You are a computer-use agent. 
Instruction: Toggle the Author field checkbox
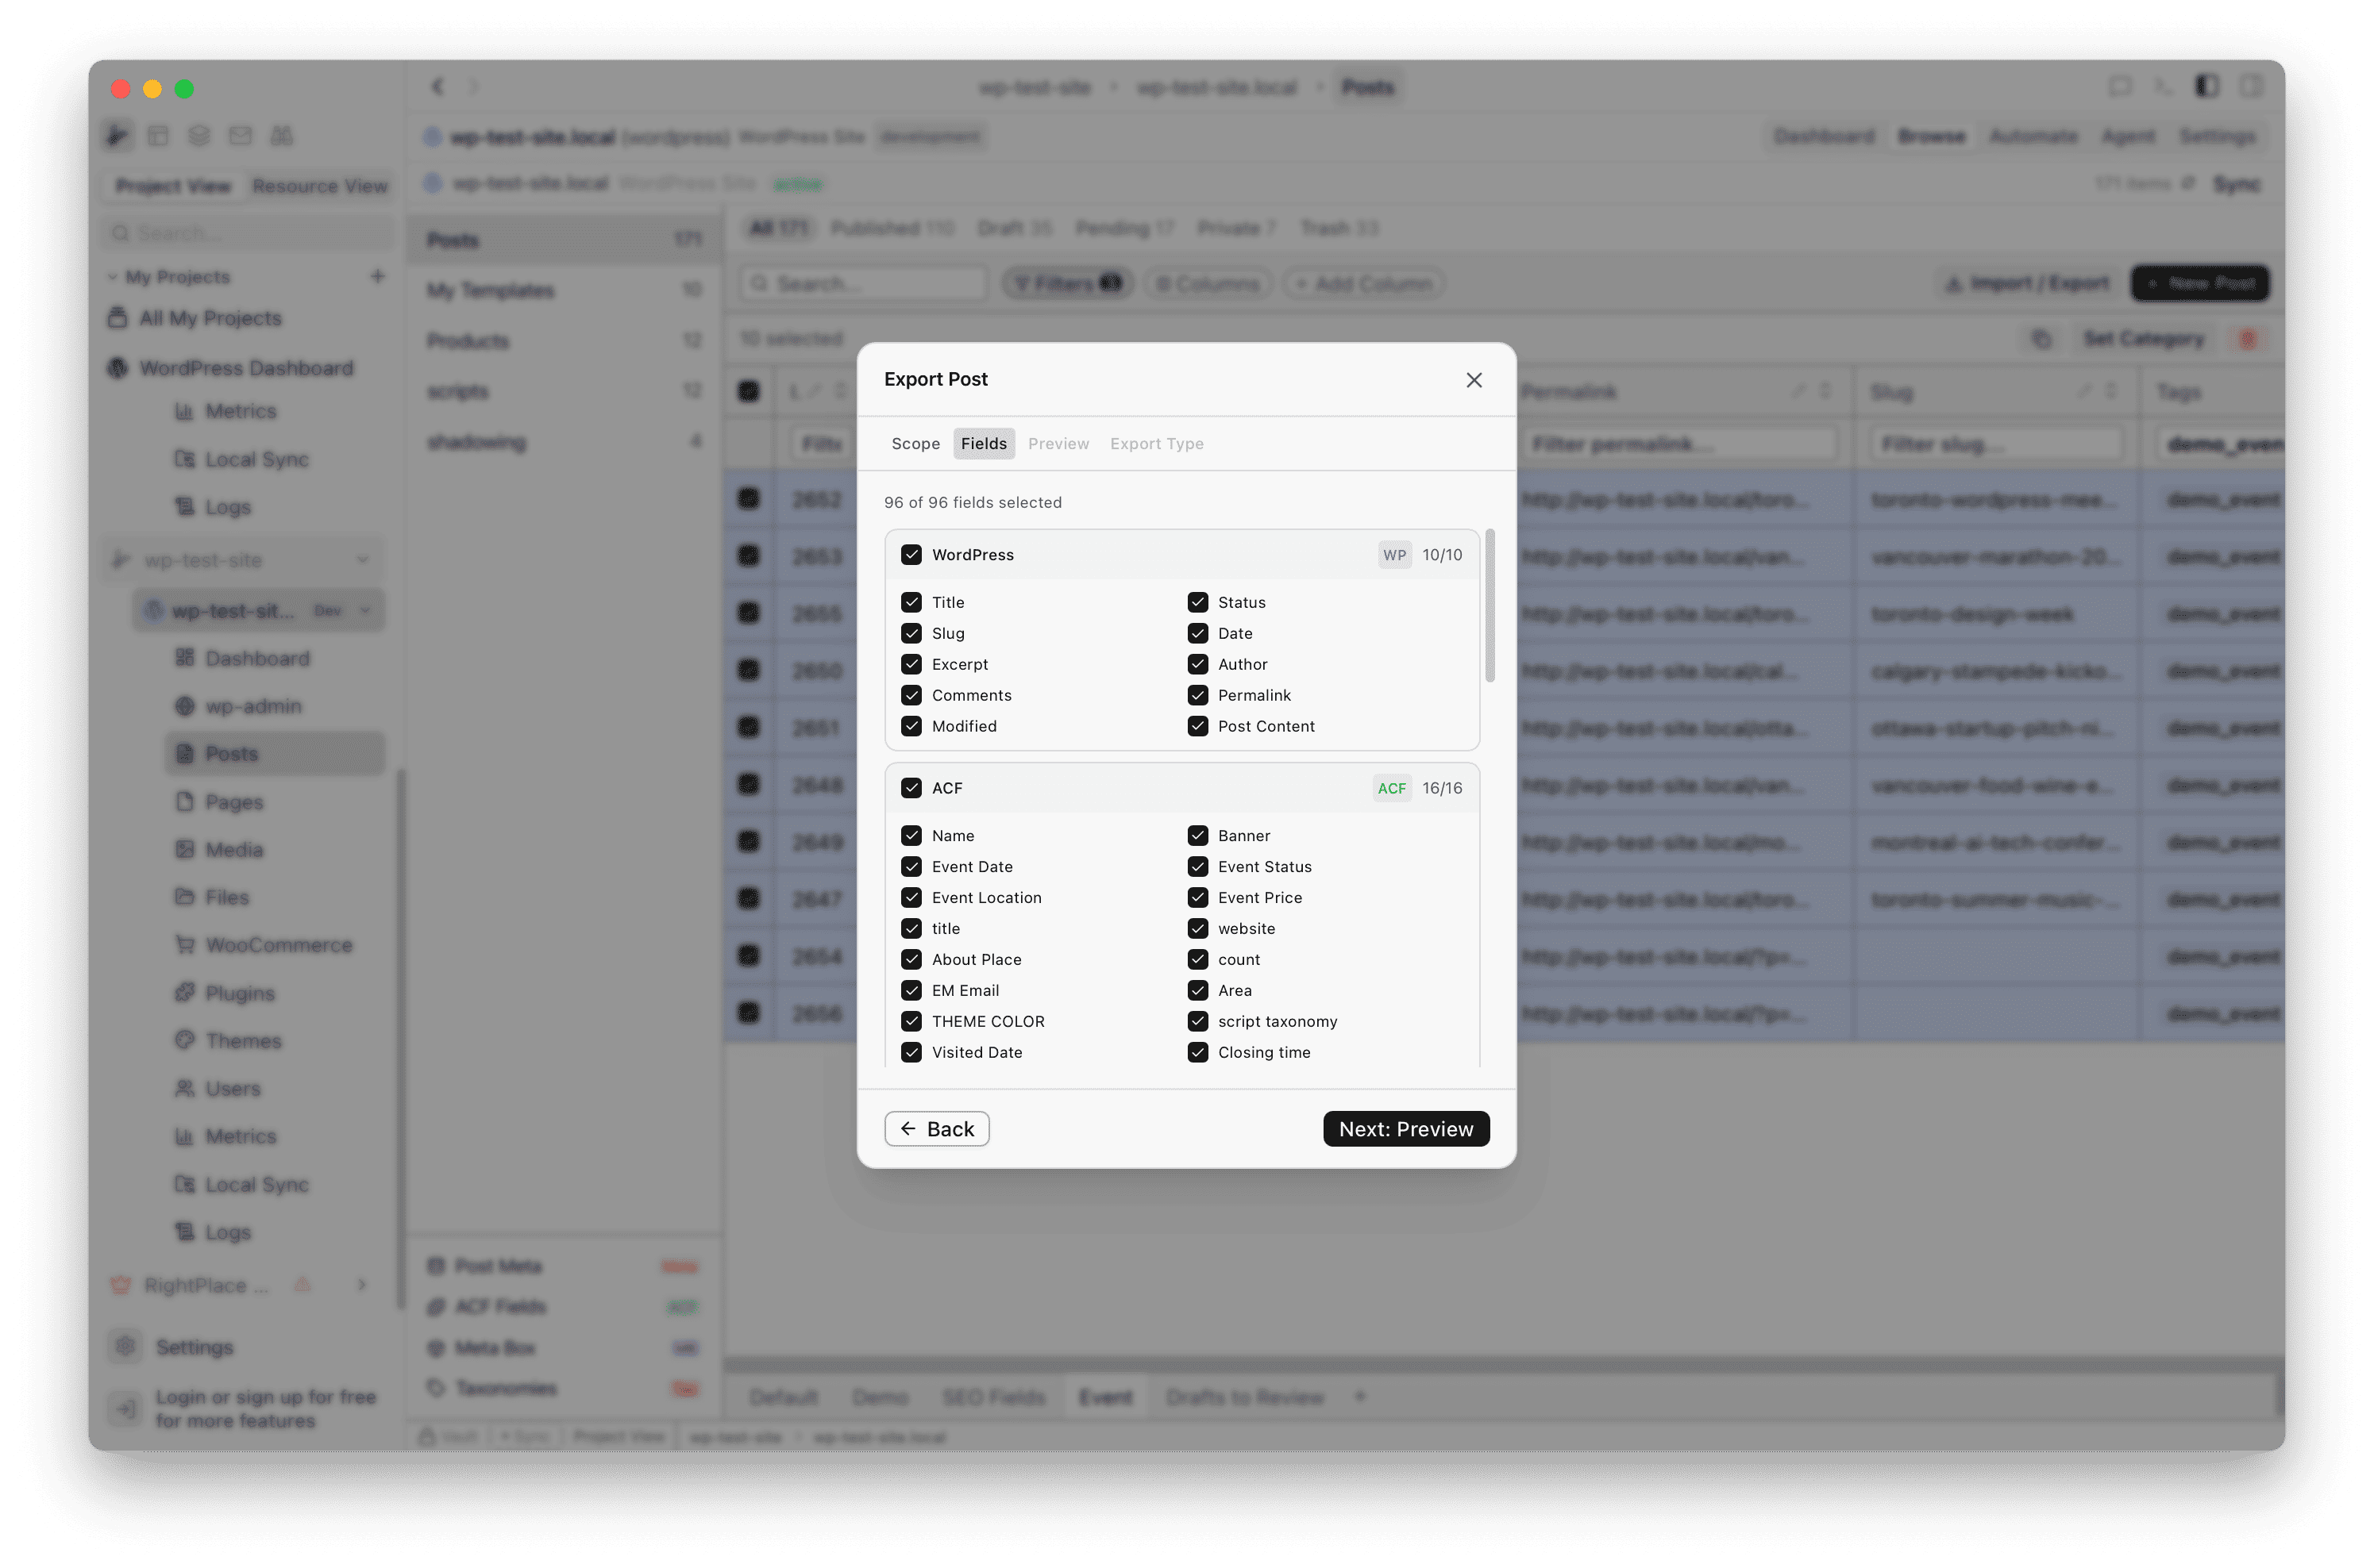[1197, 664]
